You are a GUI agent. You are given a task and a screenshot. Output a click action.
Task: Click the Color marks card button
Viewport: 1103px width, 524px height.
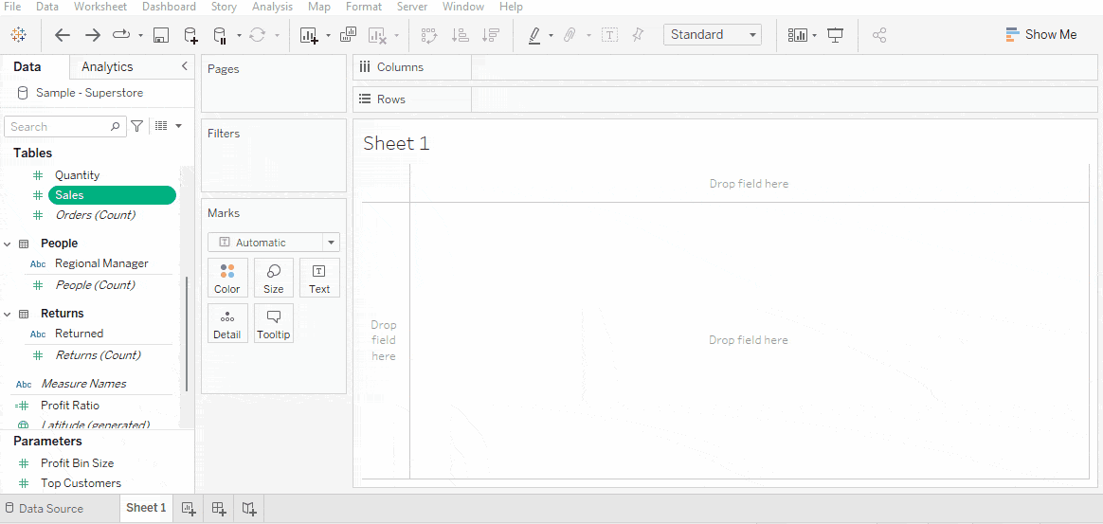(227, 278)
